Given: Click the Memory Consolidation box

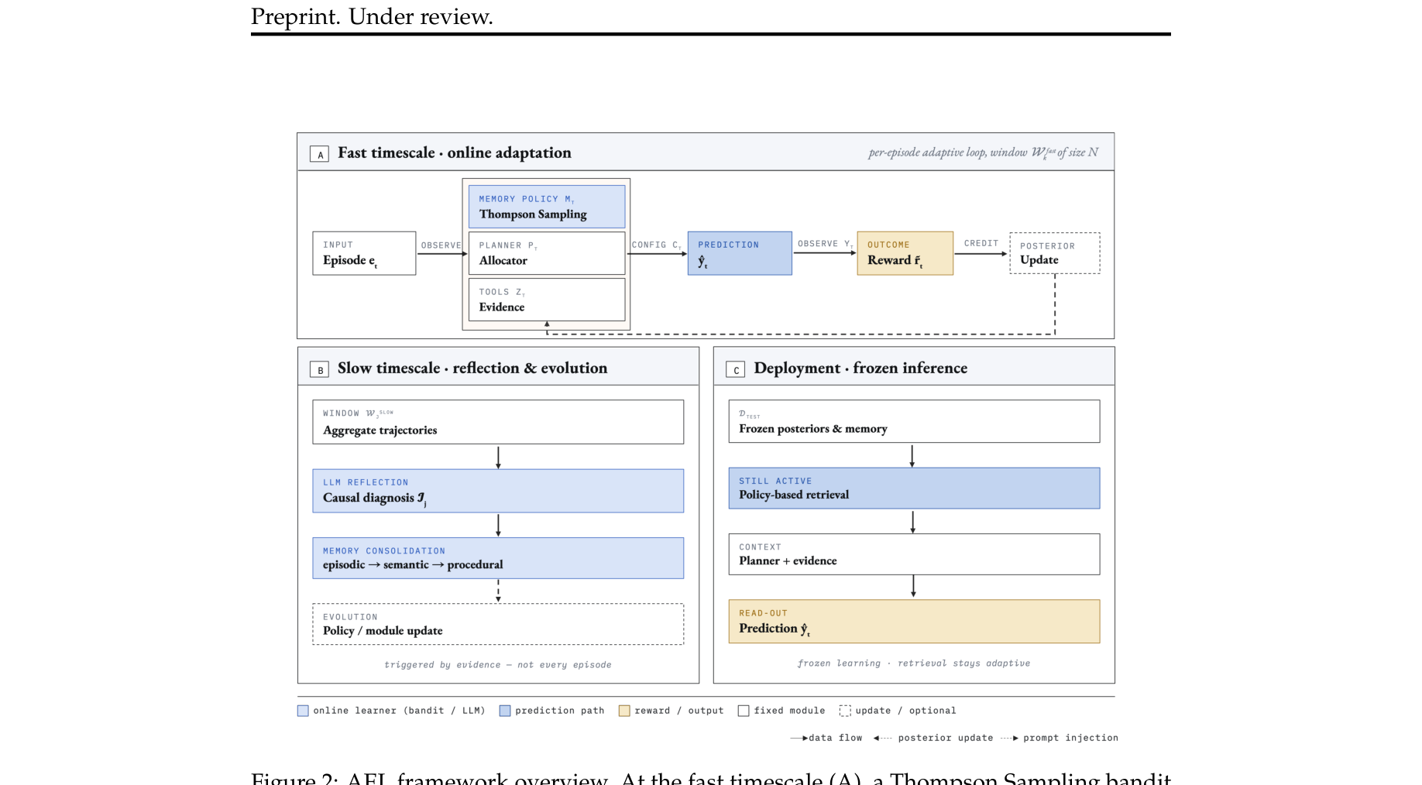Looking at the screenshot, I should click(x=497, y=558).
